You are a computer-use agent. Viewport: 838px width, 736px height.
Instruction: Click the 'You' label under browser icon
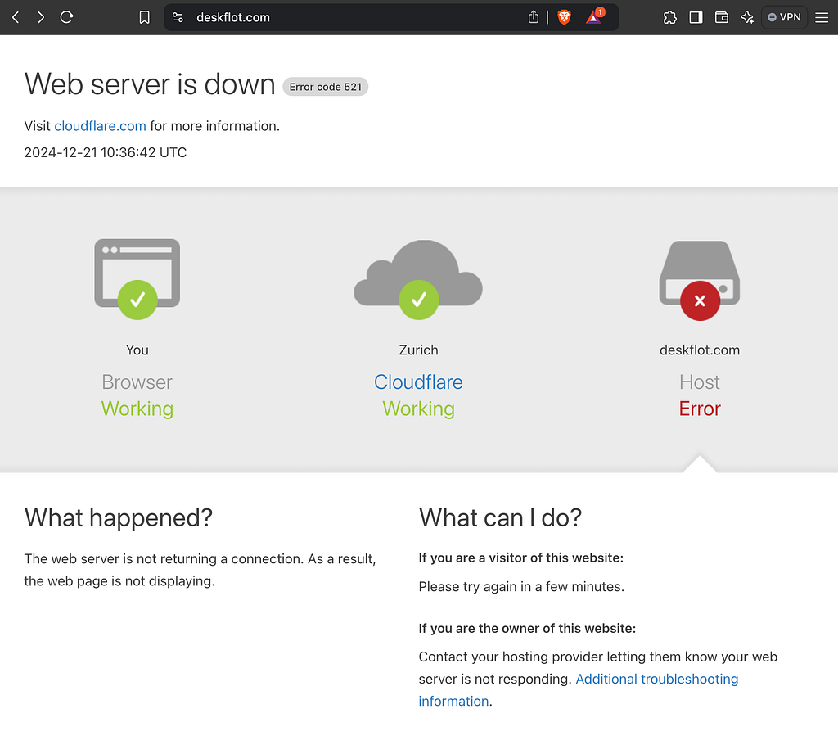[137, 350]
